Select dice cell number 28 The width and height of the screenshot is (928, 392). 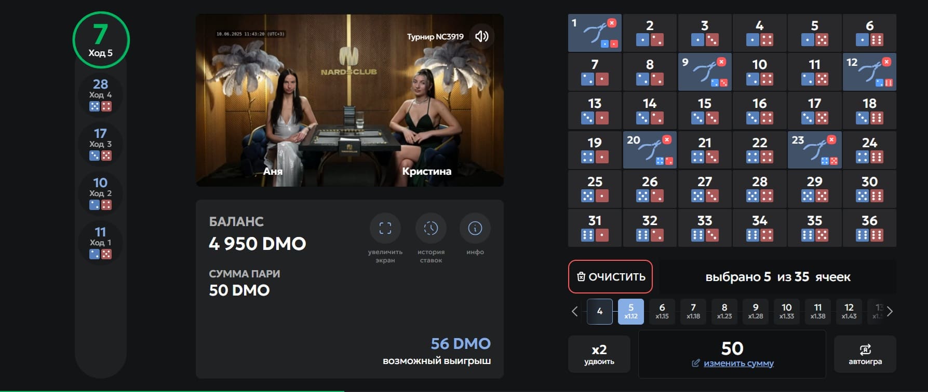[x=759, y=189]
